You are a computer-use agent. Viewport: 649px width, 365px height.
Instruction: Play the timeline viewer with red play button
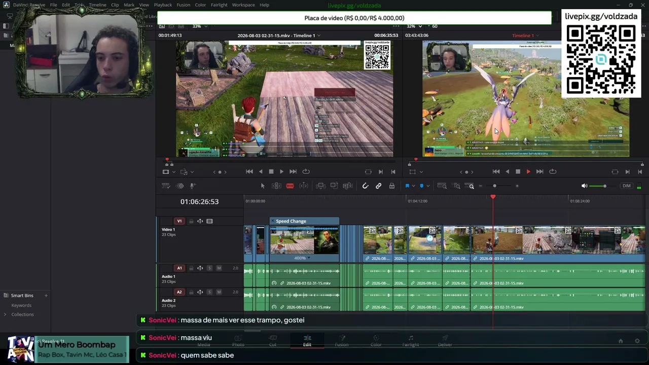click(528, 172)
